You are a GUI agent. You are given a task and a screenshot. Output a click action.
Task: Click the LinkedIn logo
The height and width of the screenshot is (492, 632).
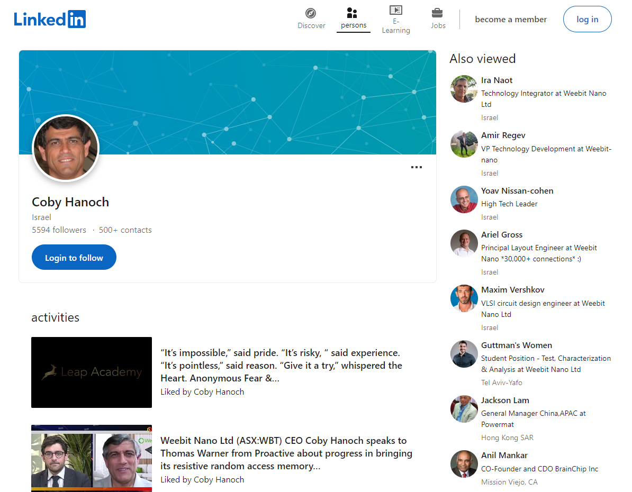coord(50,19)
